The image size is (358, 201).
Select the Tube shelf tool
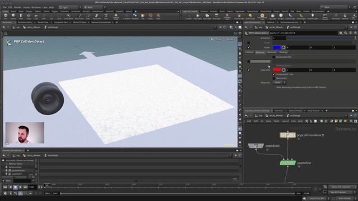[x=21, y=16]
